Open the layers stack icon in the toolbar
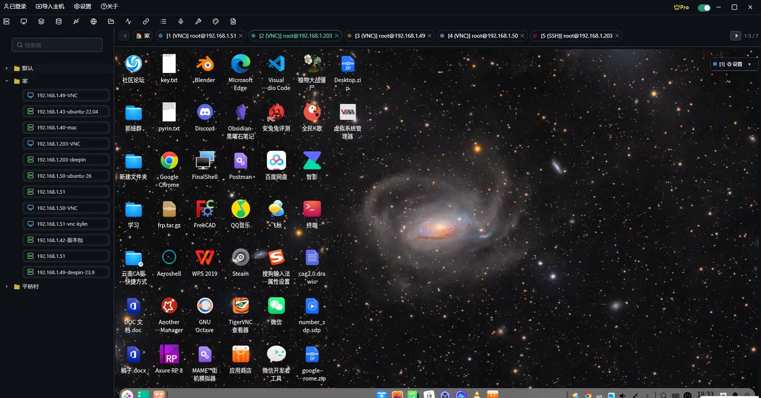761x398 pixels. pos(41,22)
